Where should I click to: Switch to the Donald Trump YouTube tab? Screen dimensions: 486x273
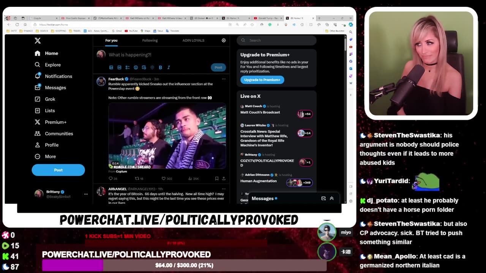(x=268, y=18)
